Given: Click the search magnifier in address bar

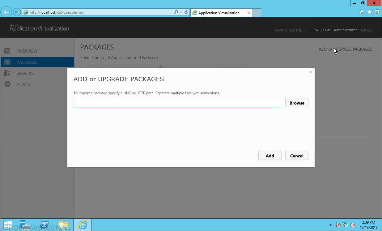Looking at the screenshot, I should tap(176, 12).
